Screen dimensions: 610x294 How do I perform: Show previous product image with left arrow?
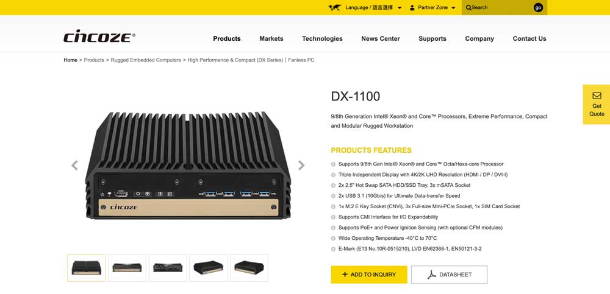[x=74, y=165]
